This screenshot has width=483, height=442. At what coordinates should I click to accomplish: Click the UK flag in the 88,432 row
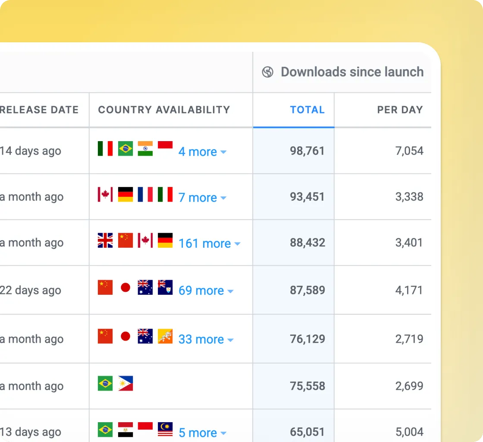pos(105,240)
